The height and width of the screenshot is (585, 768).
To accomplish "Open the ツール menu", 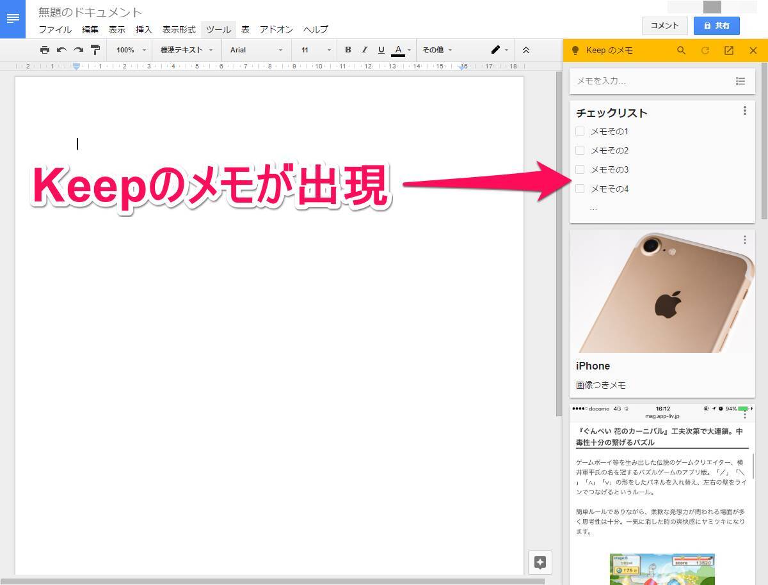I will [x=218, y=29].
